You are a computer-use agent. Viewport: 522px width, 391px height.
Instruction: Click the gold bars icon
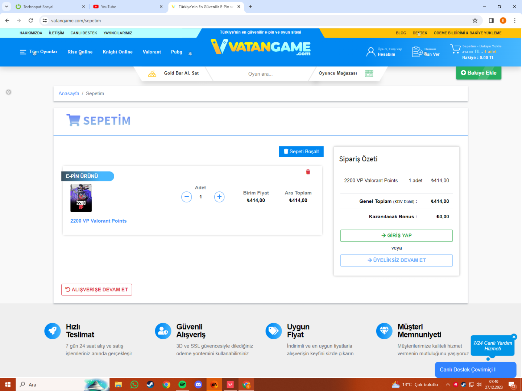(x=152, y=73)
